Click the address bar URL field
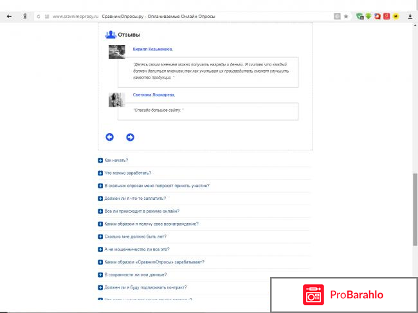418x313 pixels. point(193,15)
